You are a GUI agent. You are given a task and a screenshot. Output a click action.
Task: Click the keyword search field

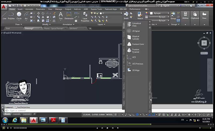[x=142, y=6]
